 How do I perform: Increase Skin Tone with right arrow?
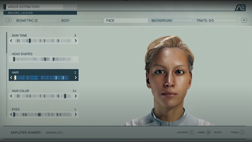click(x=76, y=41)
